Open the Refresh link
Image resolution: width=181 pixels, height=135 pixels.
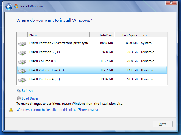point(27,91)
